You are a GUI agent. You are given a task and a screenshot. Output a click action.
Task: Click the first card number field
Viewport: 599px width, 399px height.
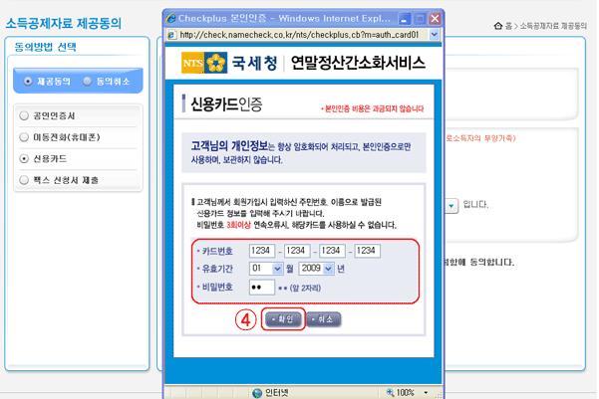262,251
